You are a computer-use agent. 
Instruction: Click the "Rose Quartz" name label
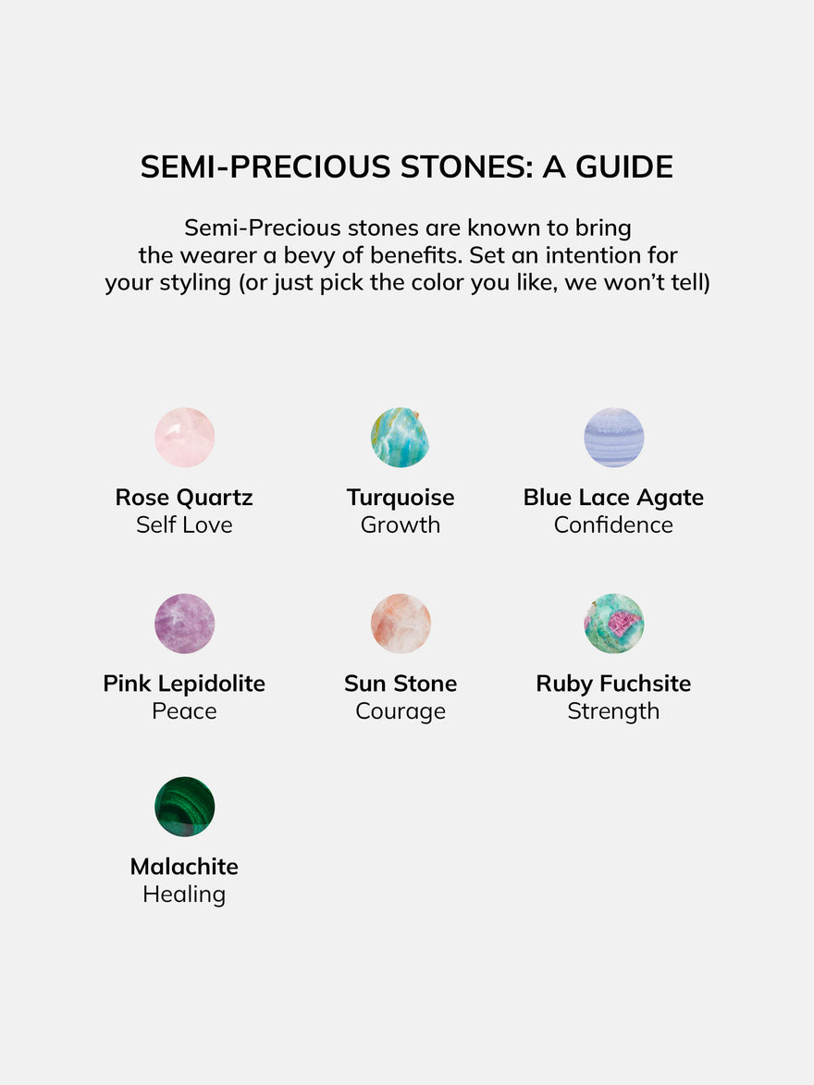[184, 498]
